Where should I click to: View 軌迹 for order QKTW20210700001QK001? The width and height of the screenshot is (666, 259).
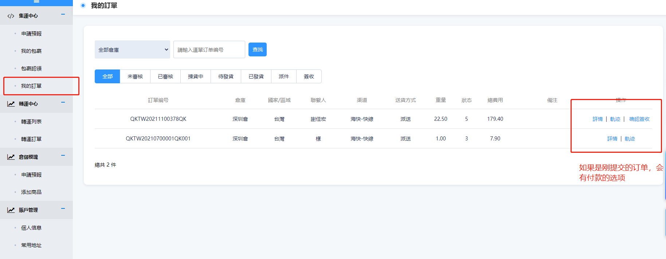point(630,139)
